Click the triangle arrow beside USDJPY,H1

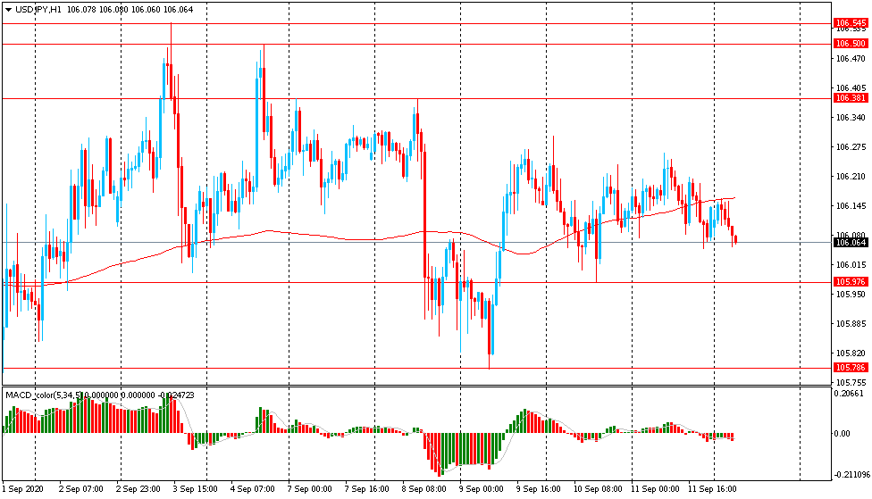tap(7, 9)
